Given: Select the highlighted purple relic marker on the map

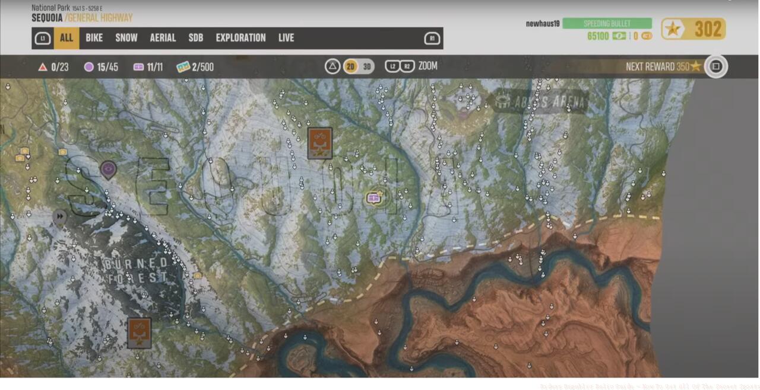Looking at the screenshot, I should (374, 197).
